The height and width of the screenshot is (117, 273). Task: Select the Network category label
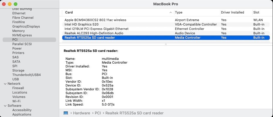14,84
